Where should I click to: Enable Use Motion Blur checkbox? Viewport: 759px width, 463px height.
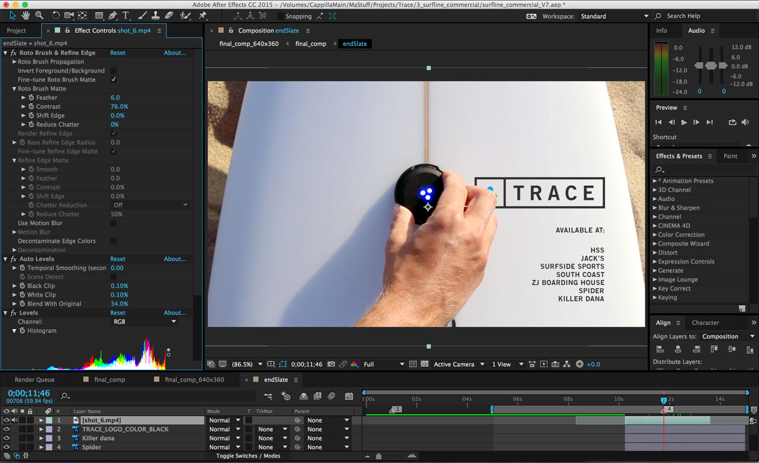coord(113,223)
